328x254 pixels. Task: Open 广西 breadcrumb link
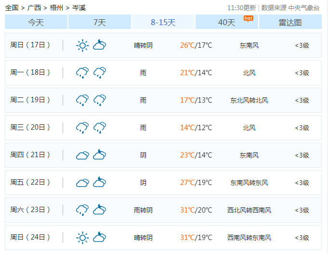[34, 8]
